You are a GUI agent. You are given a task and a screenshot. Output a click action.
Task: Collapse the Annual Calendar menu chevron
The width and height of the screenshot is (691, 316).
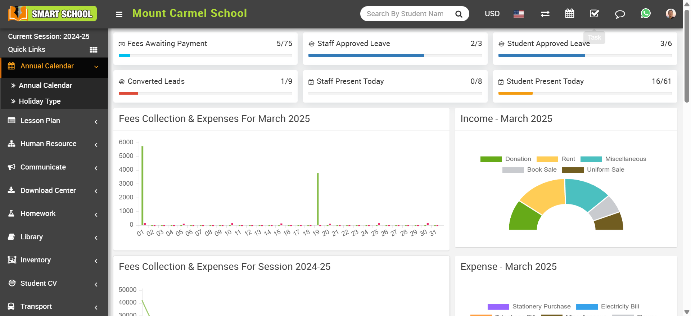coord(96,67)
